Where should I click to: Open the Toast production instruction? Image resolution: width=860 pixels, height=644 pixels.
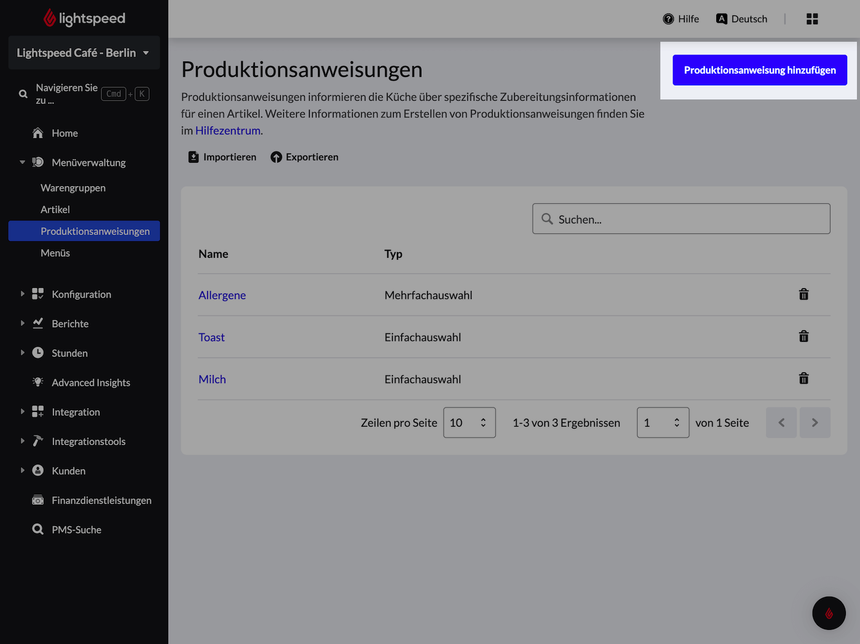(211, 337)
